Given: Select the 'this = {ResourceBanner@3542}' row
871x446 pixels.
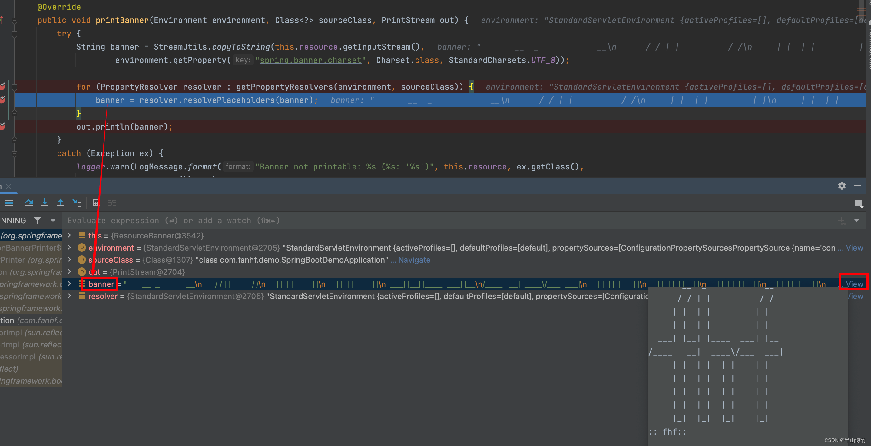Looking at the screenshot, I should [x=463, y=235].
